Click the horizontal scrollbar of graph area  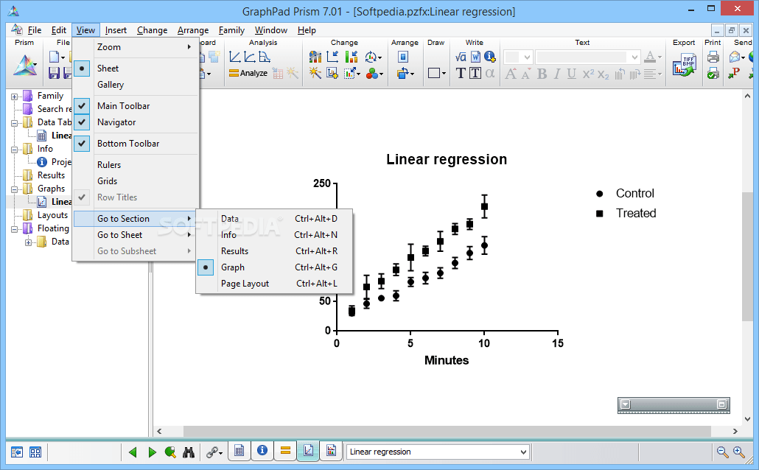click(447, 431)
